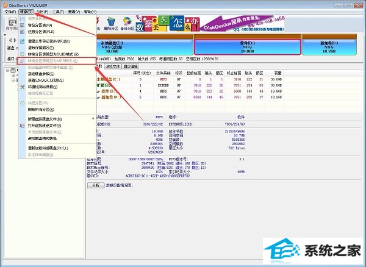Click the 1024 file record size value
366x267 pixels.
pos(159,172)
